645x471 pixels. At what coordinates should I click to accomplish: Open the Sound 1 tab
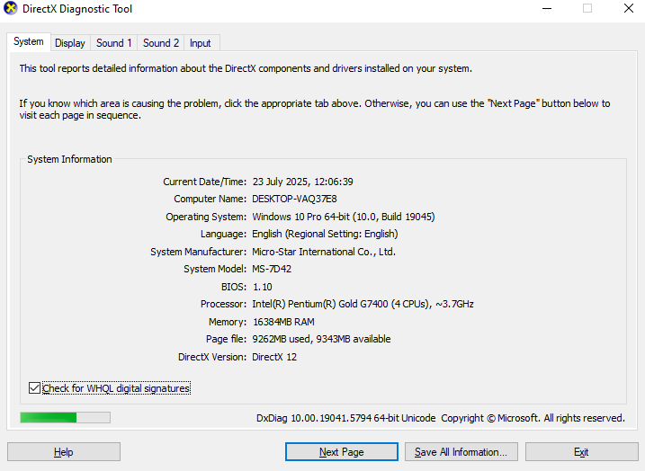coord(114,43)
